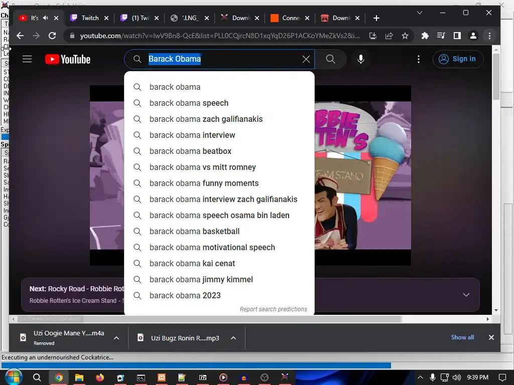The width and height of the screenshot is (514, 385).
Task: Mute the tab via the speaker icon
Action: [x=46, y=18]
